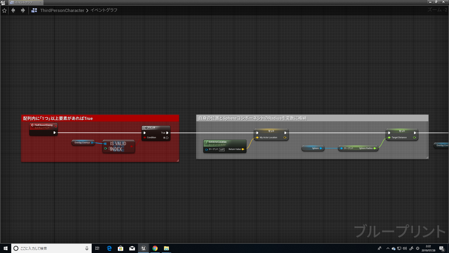The width and height of the screenshot is (449, 253).
Task: Select the Sphere component variable node
Action: click(x=313, y=148)
